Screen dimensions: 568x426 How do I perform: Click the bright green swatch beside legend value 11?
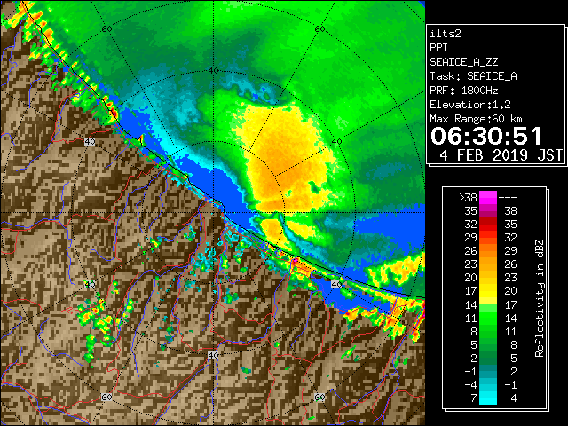(x=488, y=318)
